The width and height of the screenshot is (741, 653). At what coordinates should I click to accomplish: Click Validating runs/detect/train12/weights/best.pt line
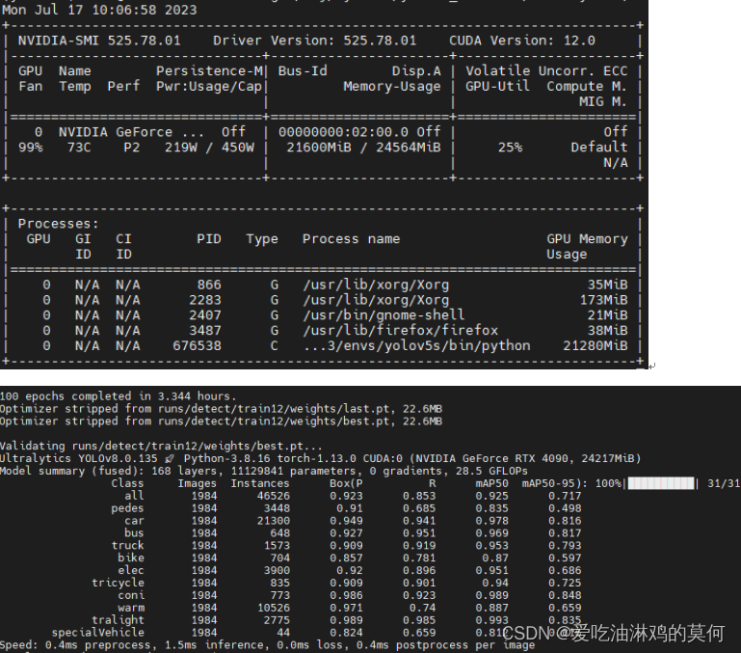click(x=161, y=446)
